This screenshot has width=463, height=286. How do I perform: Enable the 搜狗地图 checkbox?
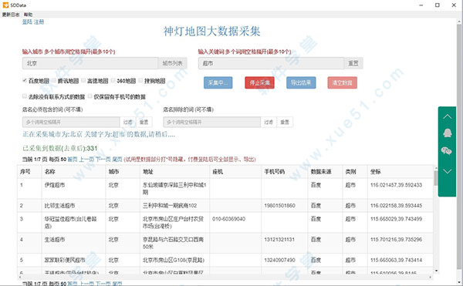coord(140,80)
